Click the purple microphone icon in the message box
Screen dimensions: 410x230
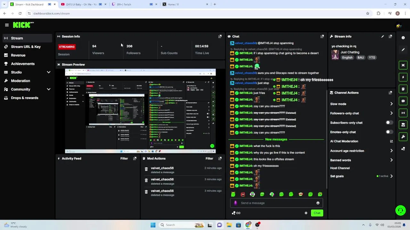[235, 203]
